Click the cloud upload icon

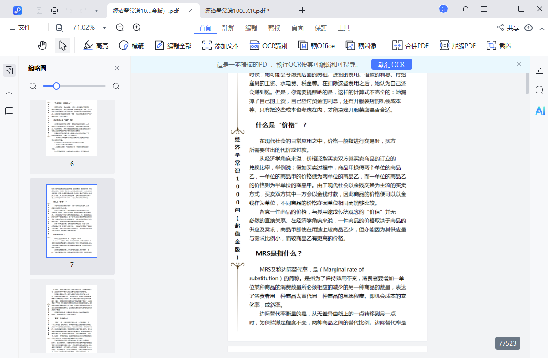(x=529, y=27)
